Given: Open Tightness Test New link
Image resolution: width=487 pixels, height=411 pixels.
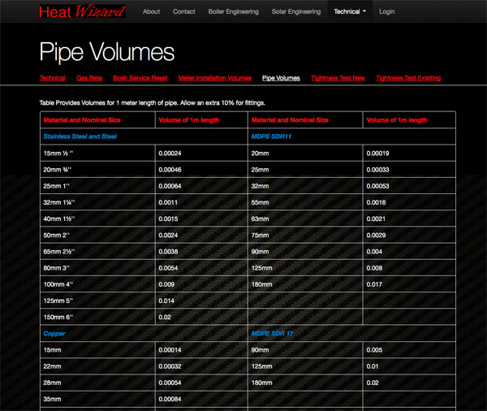Looking at the screenshot, I should point(337,78).
